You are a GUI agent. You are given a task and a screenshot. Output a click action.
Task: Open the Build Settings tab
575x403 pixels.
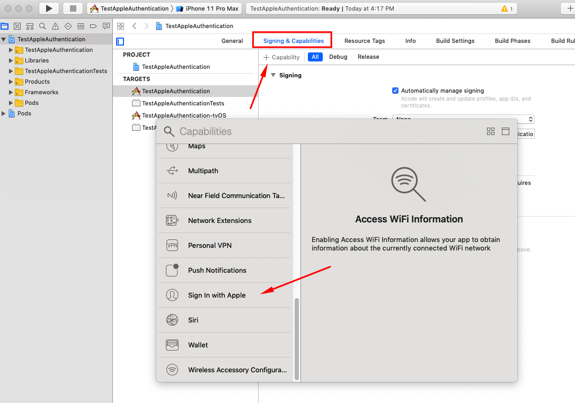(455, 41)
